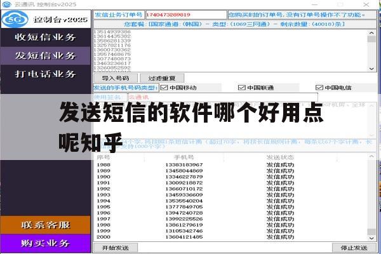
Task: Open 打电话业务 menu
Action: pyautogui.click(x=45, y=74)
